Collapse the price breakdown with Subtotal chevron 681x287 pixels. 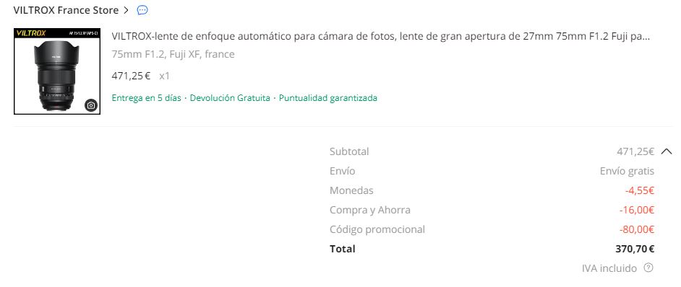pyautogui.click(x=667, y=151)
